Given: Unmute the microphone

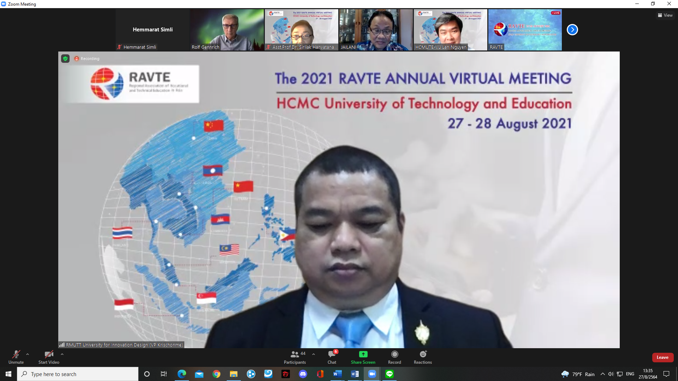Looking at the screenshot, I should point(16,357).
